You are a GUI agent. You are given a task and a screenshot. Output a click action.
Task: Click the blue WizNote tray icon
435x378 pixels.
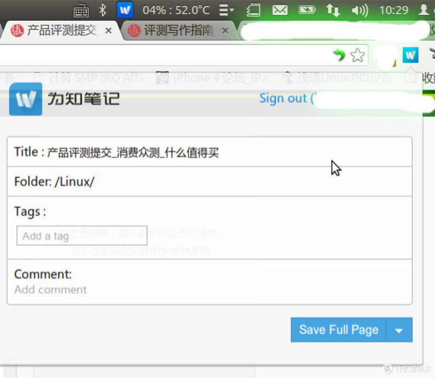pos(125,10)
